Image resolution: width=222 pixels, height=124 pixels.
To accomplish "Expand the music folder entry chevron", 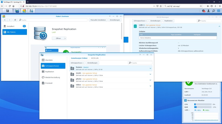I will pos(150,74).
